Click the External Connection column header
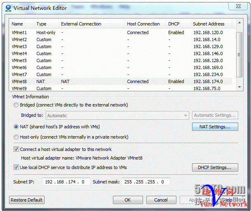 pyautogui.click(x=92, y=24)
